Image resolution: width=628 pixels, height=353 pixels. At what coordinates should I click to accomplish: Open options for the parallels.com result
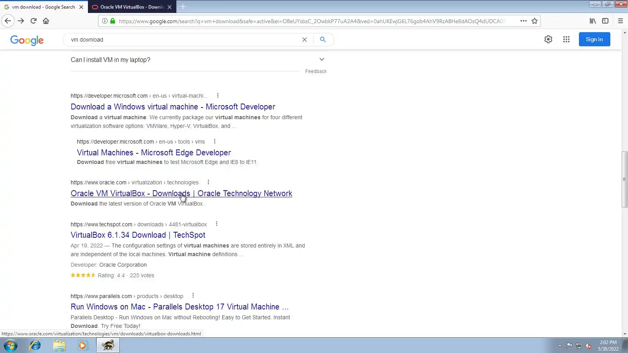click(x=193, y=295)
